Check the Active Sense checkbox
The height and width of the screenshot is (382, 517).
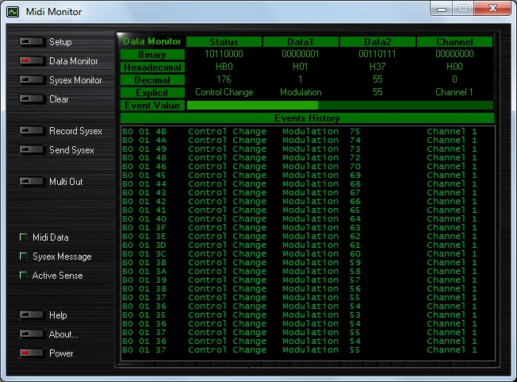tap(24, 276)
